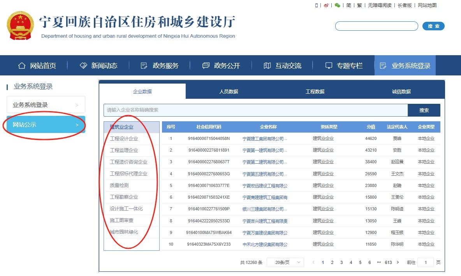Open company link 宁夏商建建筑工程集团有
Screen dimensions: 461x276
click(265, 197)
